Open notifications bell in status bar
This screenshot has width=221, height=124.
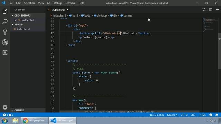217,115
